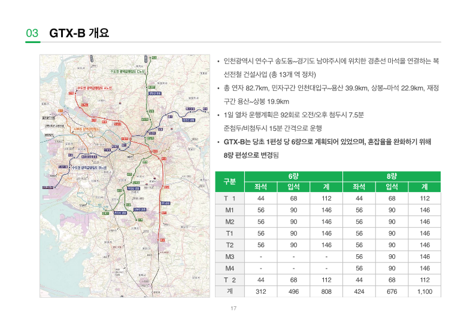Click the green "수도권 광역급행철도 C노선" map label
Image resolution: width=467 pixels, height=323 pixels.
pyautogui.click(x=128, y=72)
